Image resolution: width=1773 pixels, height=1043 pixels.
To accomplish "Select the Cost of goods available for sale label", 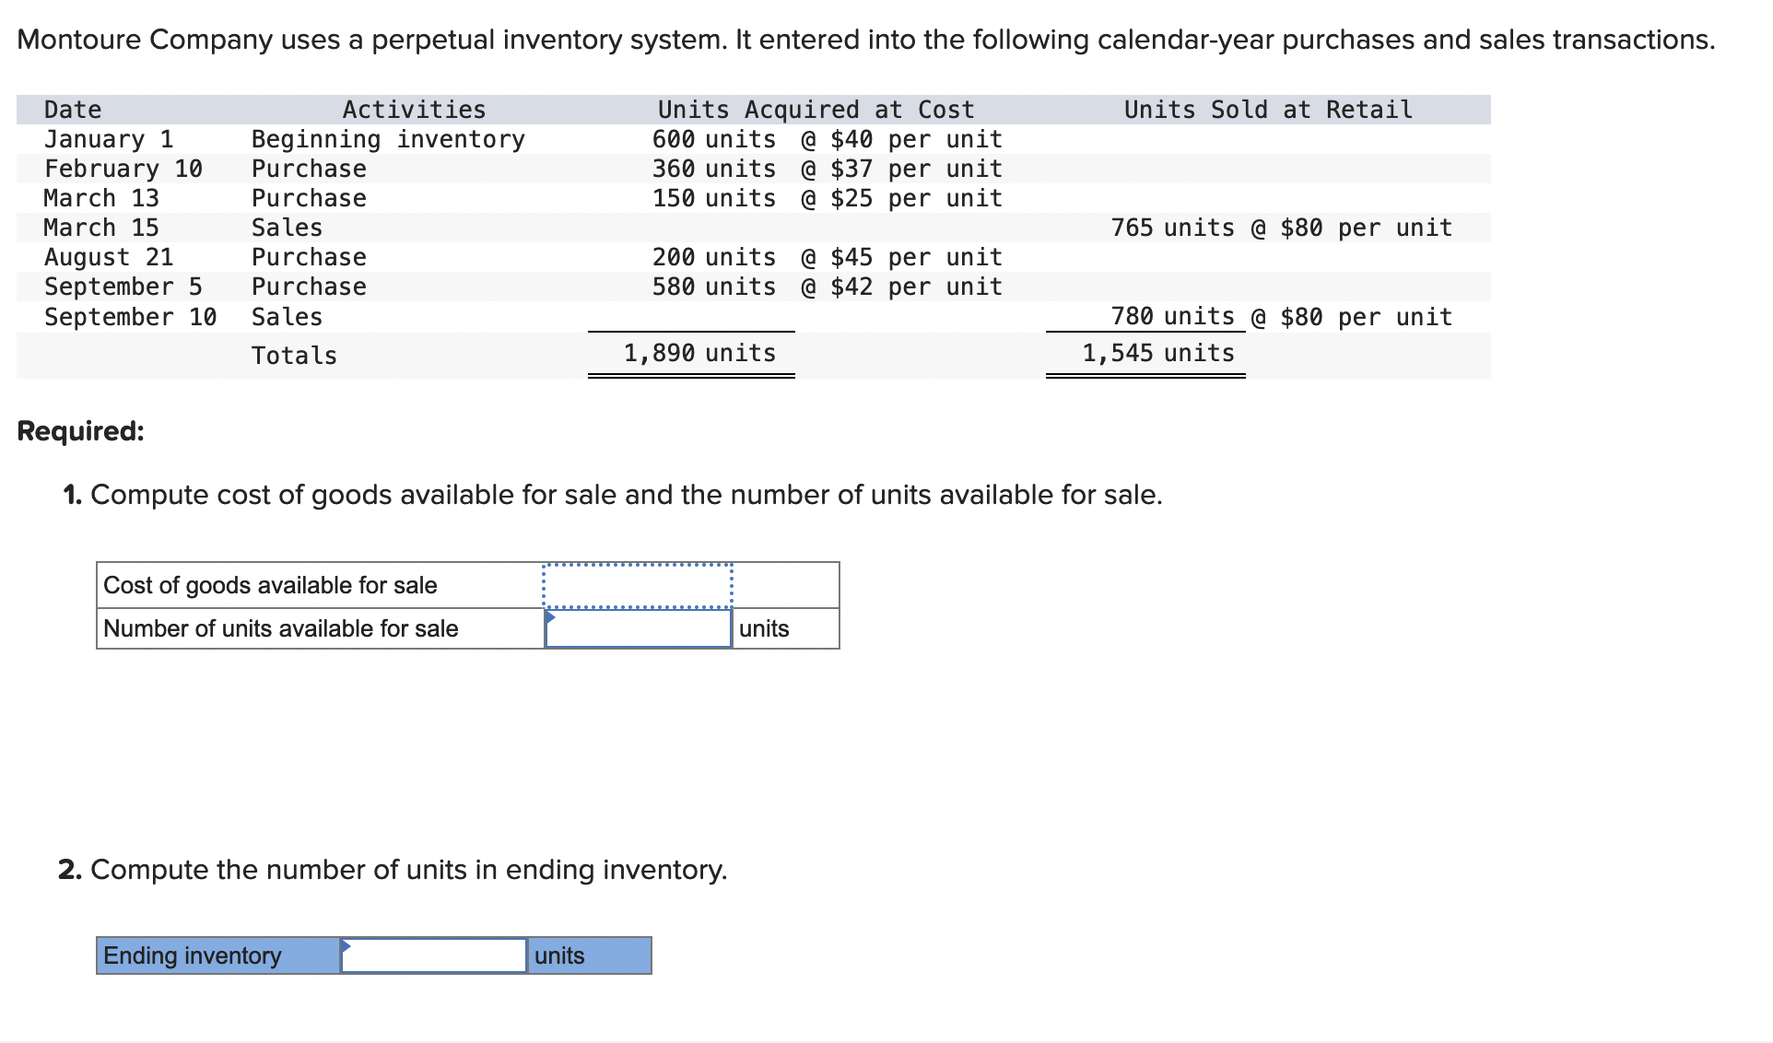I will [x=270, y=585].
